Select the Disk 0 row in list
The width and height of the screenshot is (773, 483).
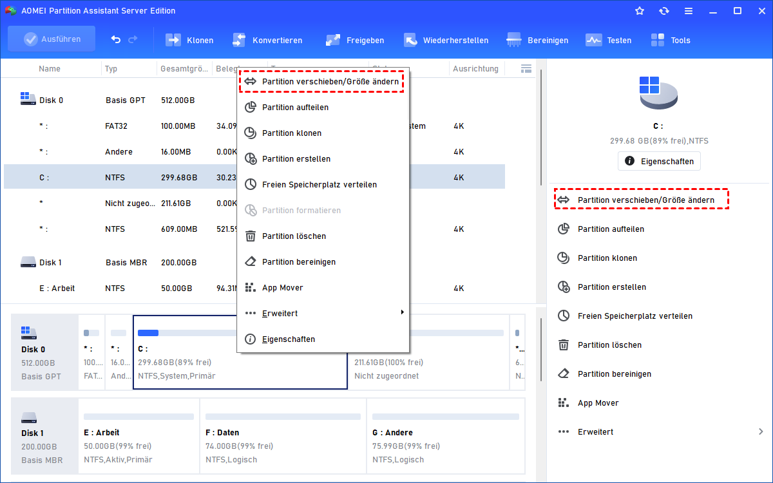254,100
